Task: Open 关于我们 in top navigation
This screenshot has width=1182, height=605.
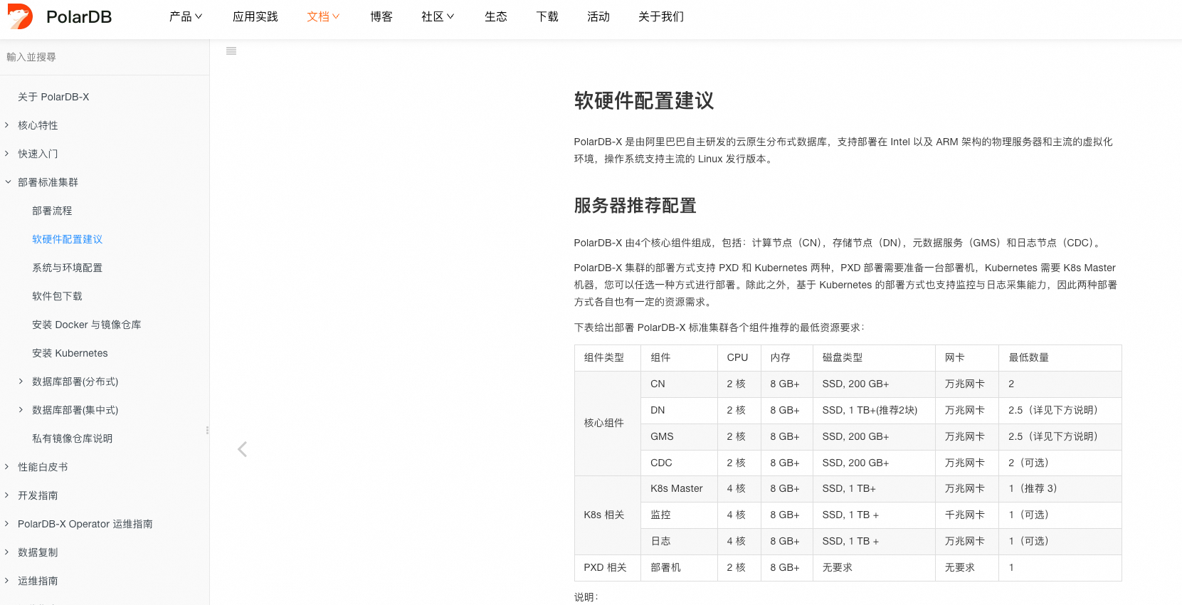Action: tap(661, 16)
